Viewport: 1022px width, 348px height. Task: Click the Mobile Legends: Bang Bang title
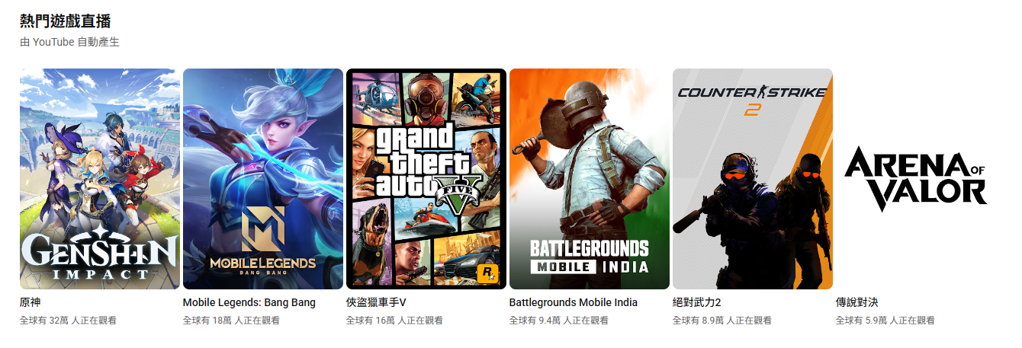[249, 302]
